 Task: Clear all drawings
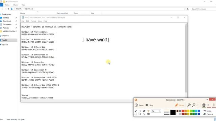pyautogui.click(x=208, y=114)
